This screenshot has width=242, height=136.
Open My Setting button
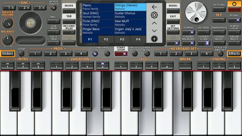(x=173, y=32)
